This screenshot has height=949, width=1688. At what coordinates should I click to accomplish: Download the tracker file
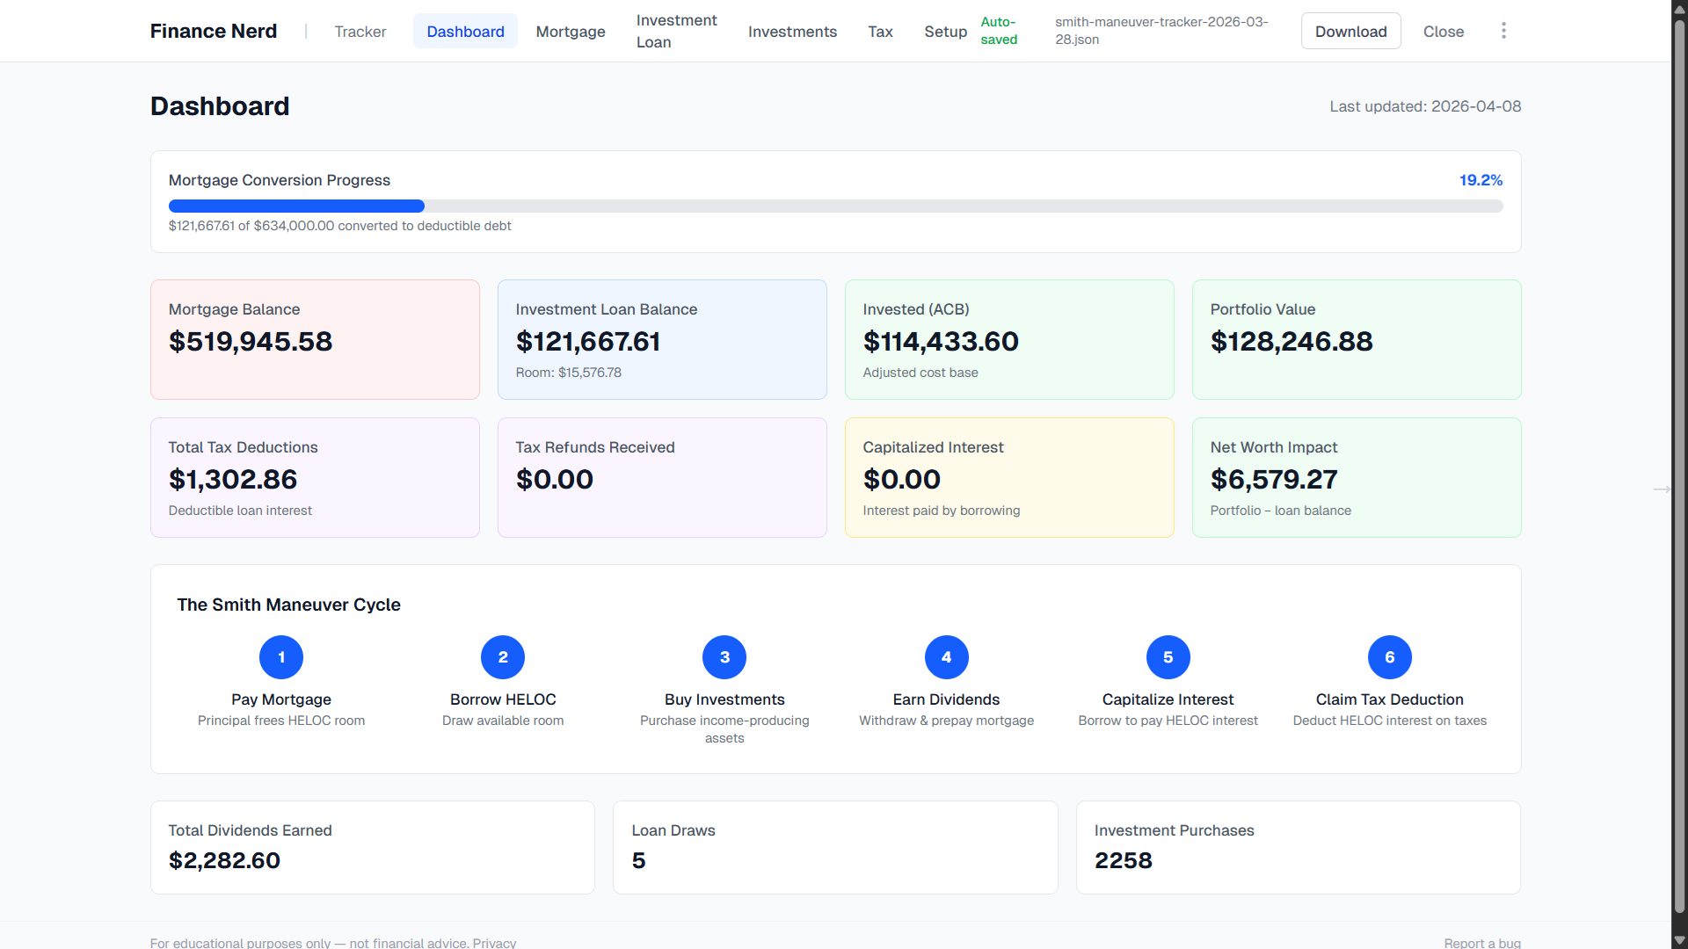click(1350, 31)
